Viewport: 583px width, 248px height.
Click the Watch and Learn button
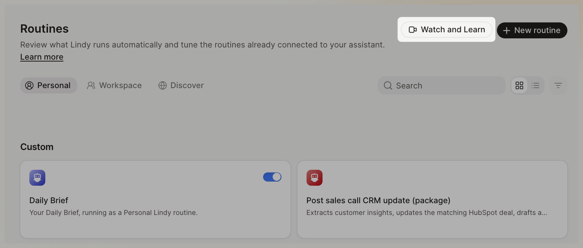(x=446, y=30)
